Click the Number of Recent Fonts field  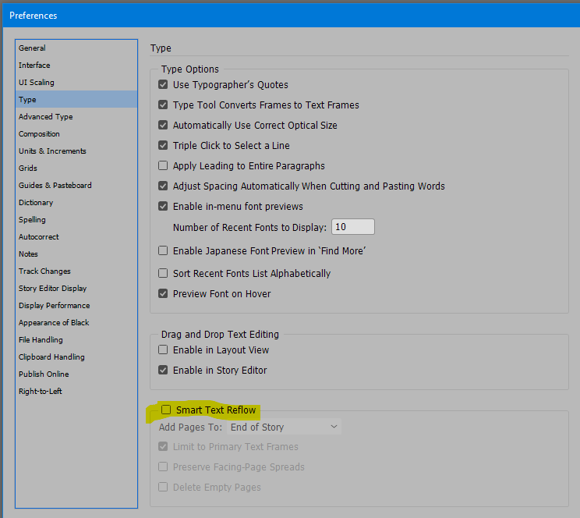pos(352,227)
